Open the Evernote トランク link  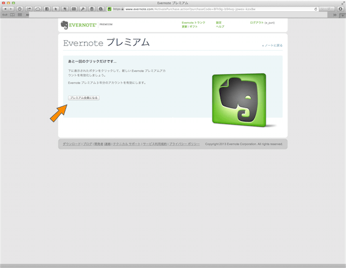tap(194, 23)
